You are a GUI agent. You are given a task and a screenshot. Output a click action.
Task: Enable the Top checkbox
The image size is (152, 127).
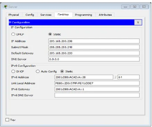point(7,120)
